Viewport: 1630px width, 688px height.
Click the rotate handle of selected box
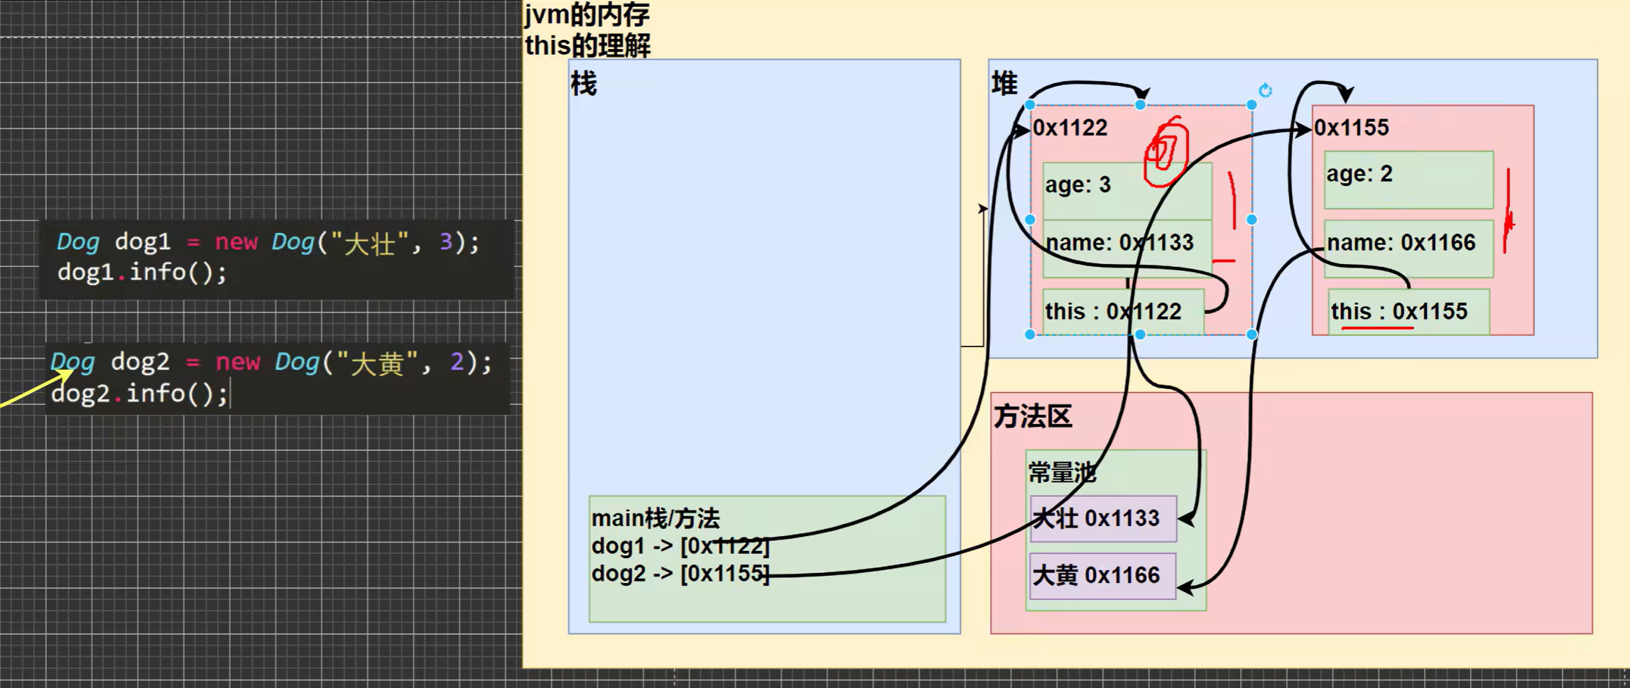pos(1265,91)
